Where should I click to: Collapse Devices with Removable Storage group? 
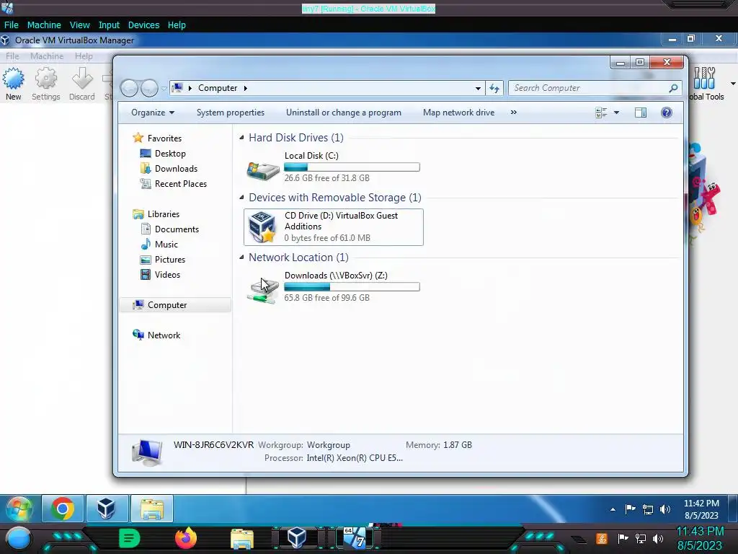click(x=241, y=198)
